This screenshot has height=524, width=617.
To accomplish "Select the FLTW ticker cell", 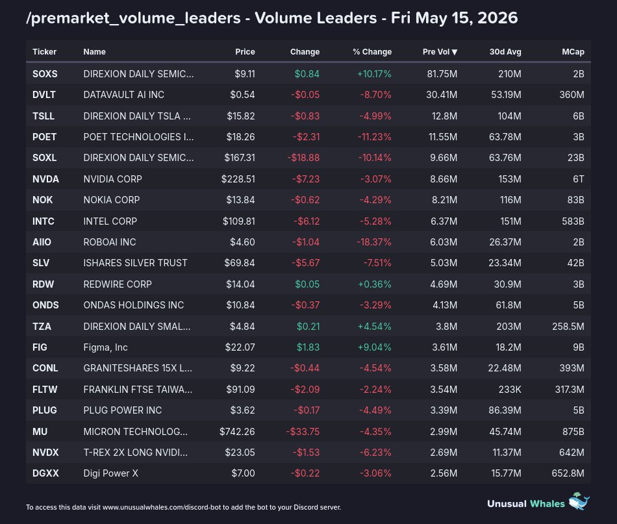I will click(45, 390).
